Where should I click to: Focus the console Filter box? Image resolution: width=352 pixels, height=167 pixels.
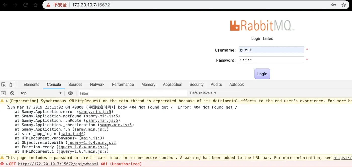133,93
